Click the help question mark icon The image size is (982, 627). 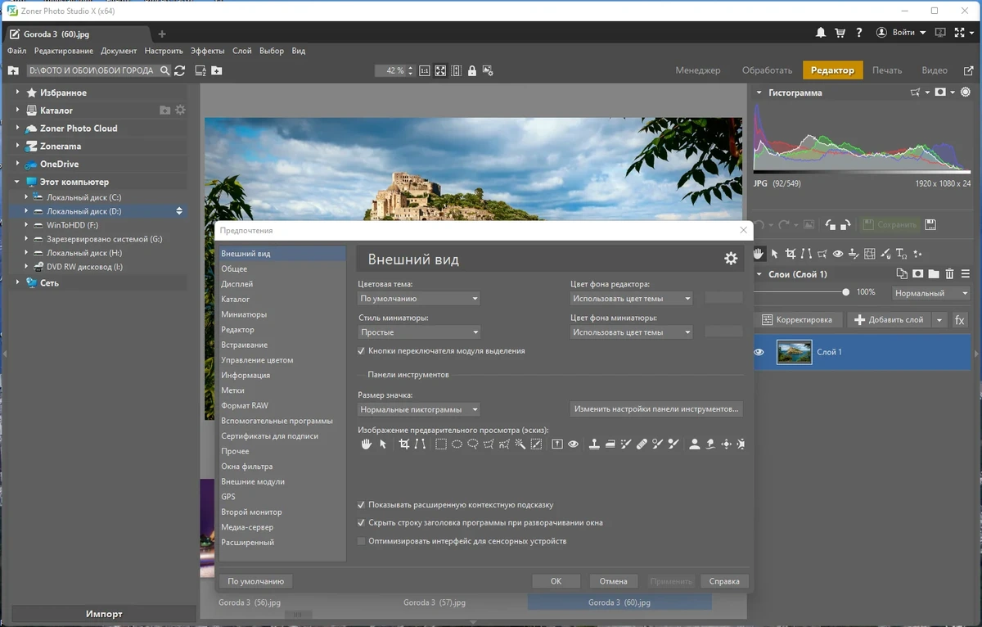(x=858, y=33)
